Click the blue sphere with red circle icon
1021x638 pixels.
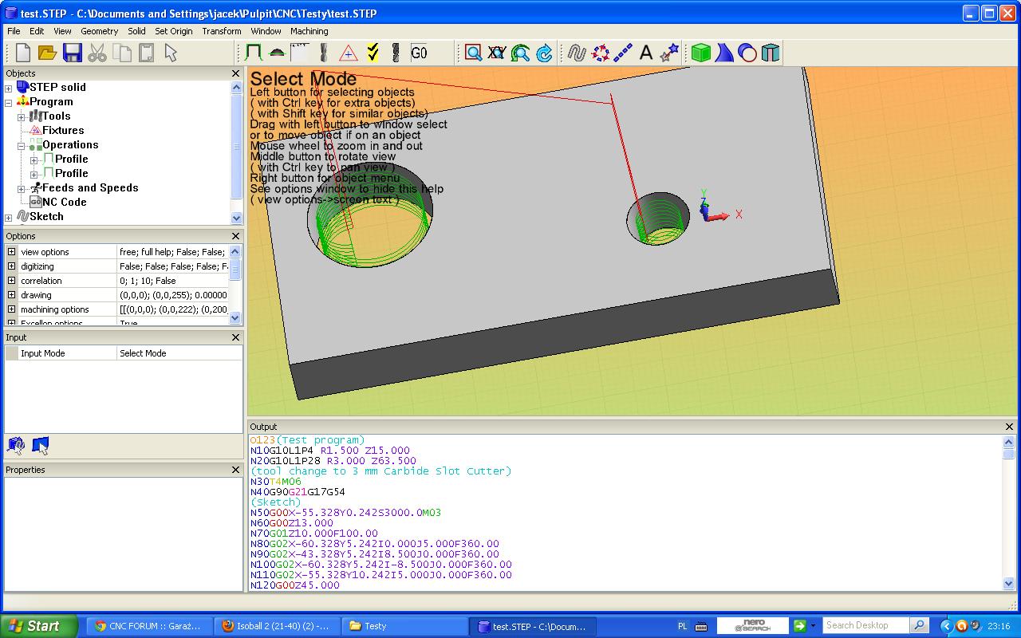pyautogui.click(x=747, y=53)
